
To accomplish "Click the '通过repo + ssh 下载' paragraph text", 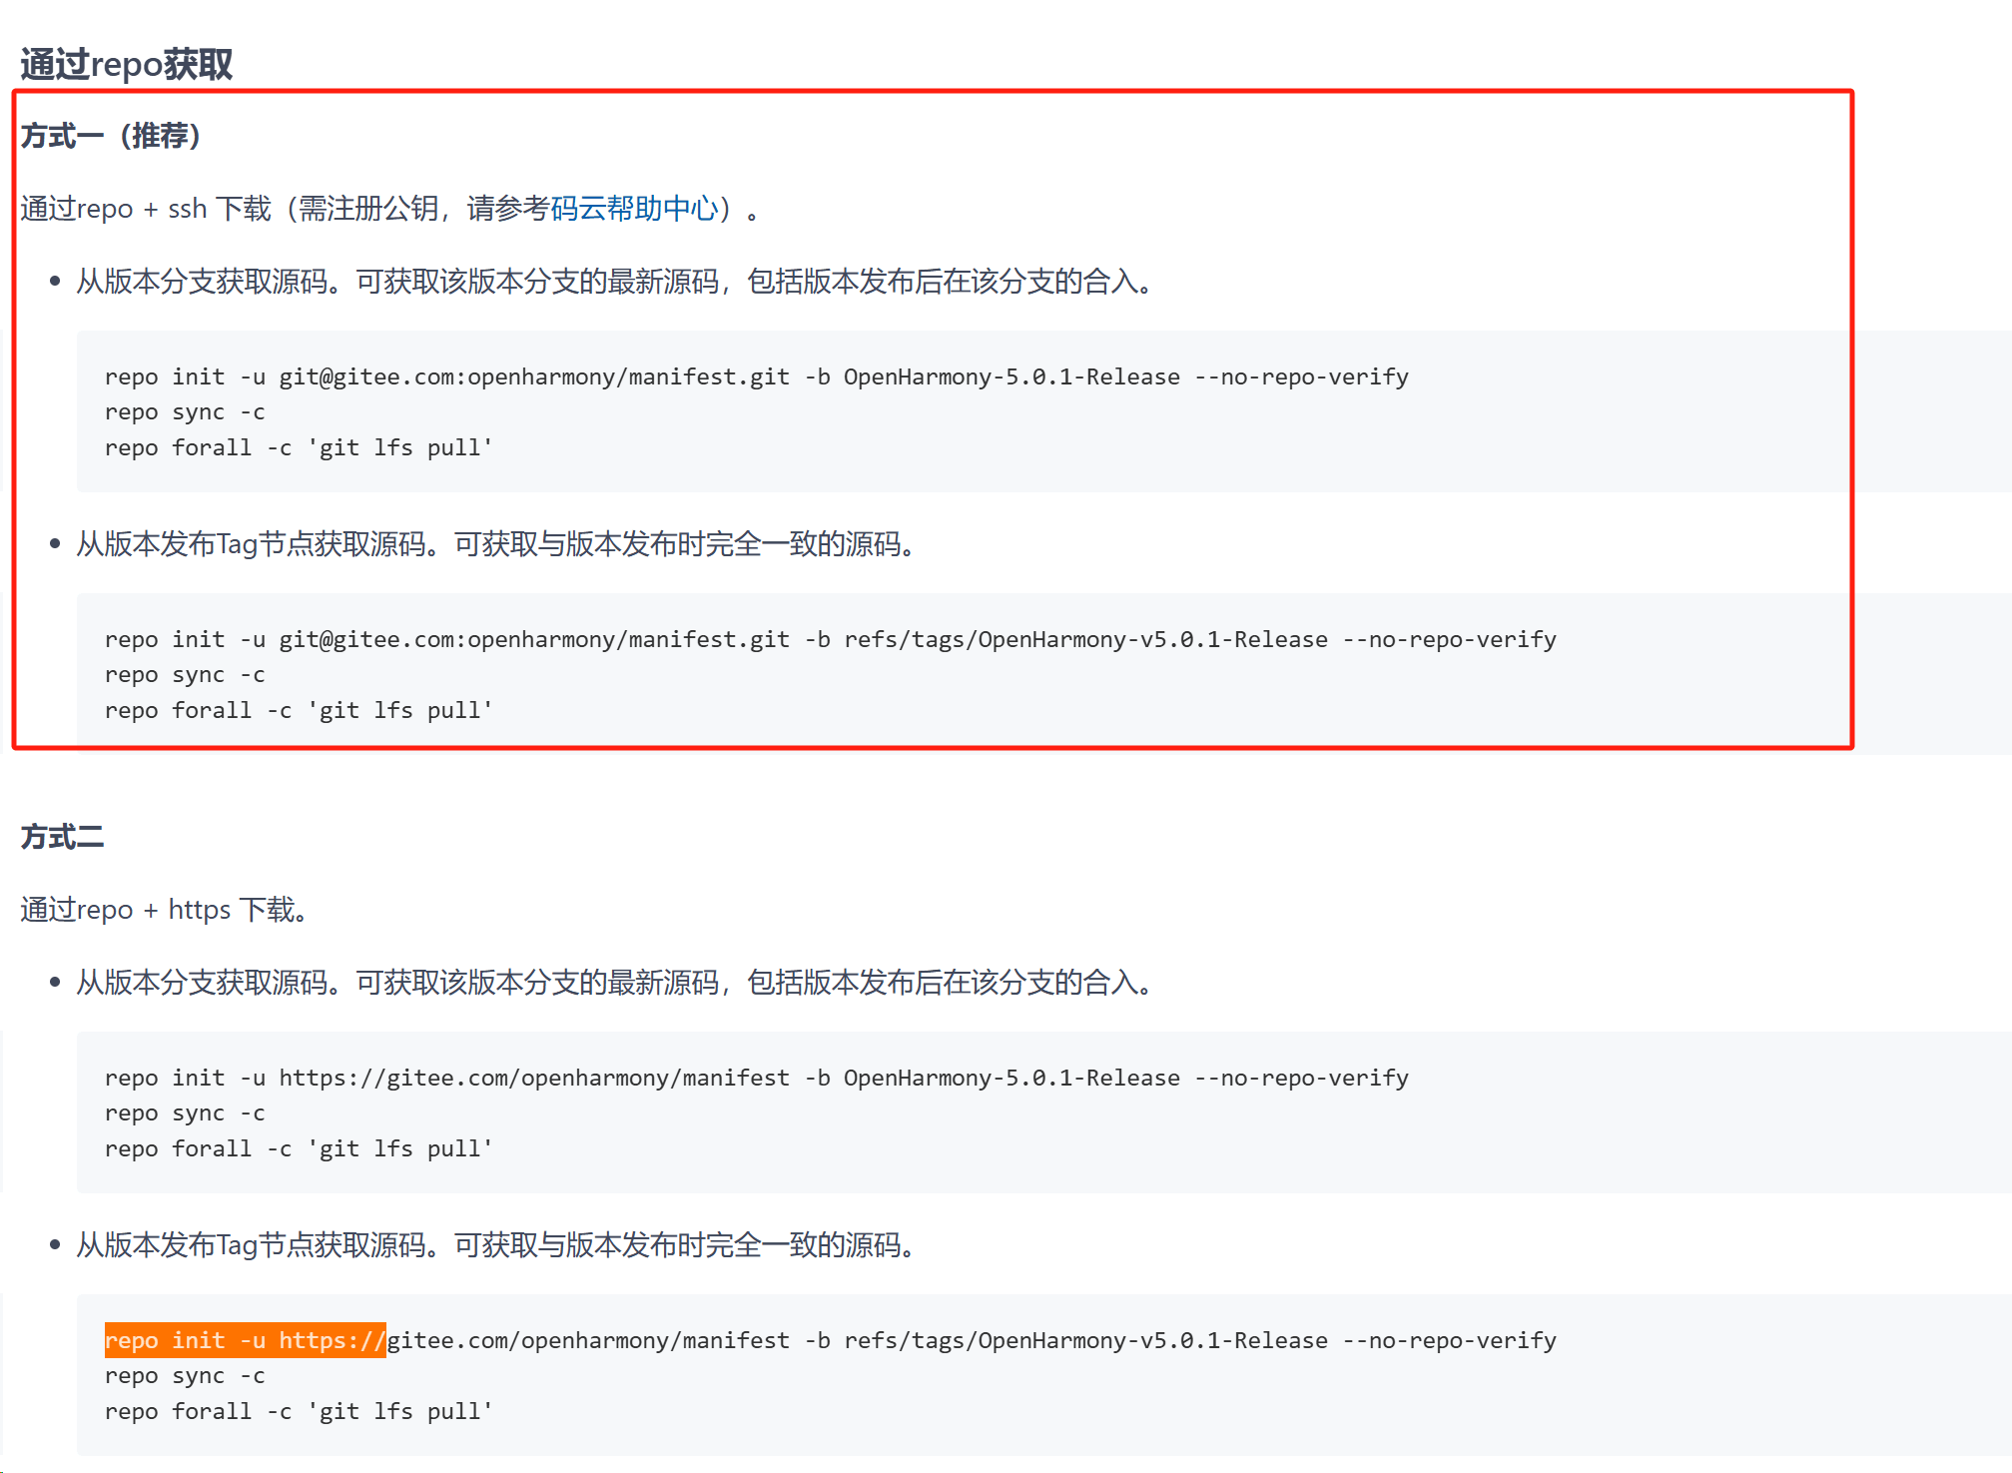I will [x=146, y=209].
